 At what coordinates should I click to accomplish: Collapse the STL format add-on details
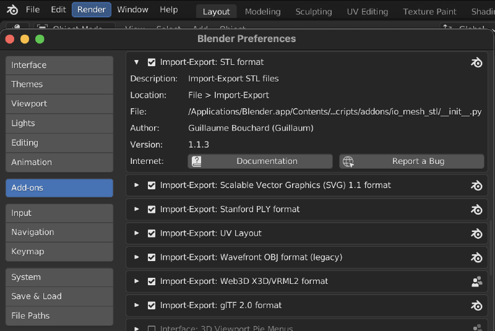[136, 62]
